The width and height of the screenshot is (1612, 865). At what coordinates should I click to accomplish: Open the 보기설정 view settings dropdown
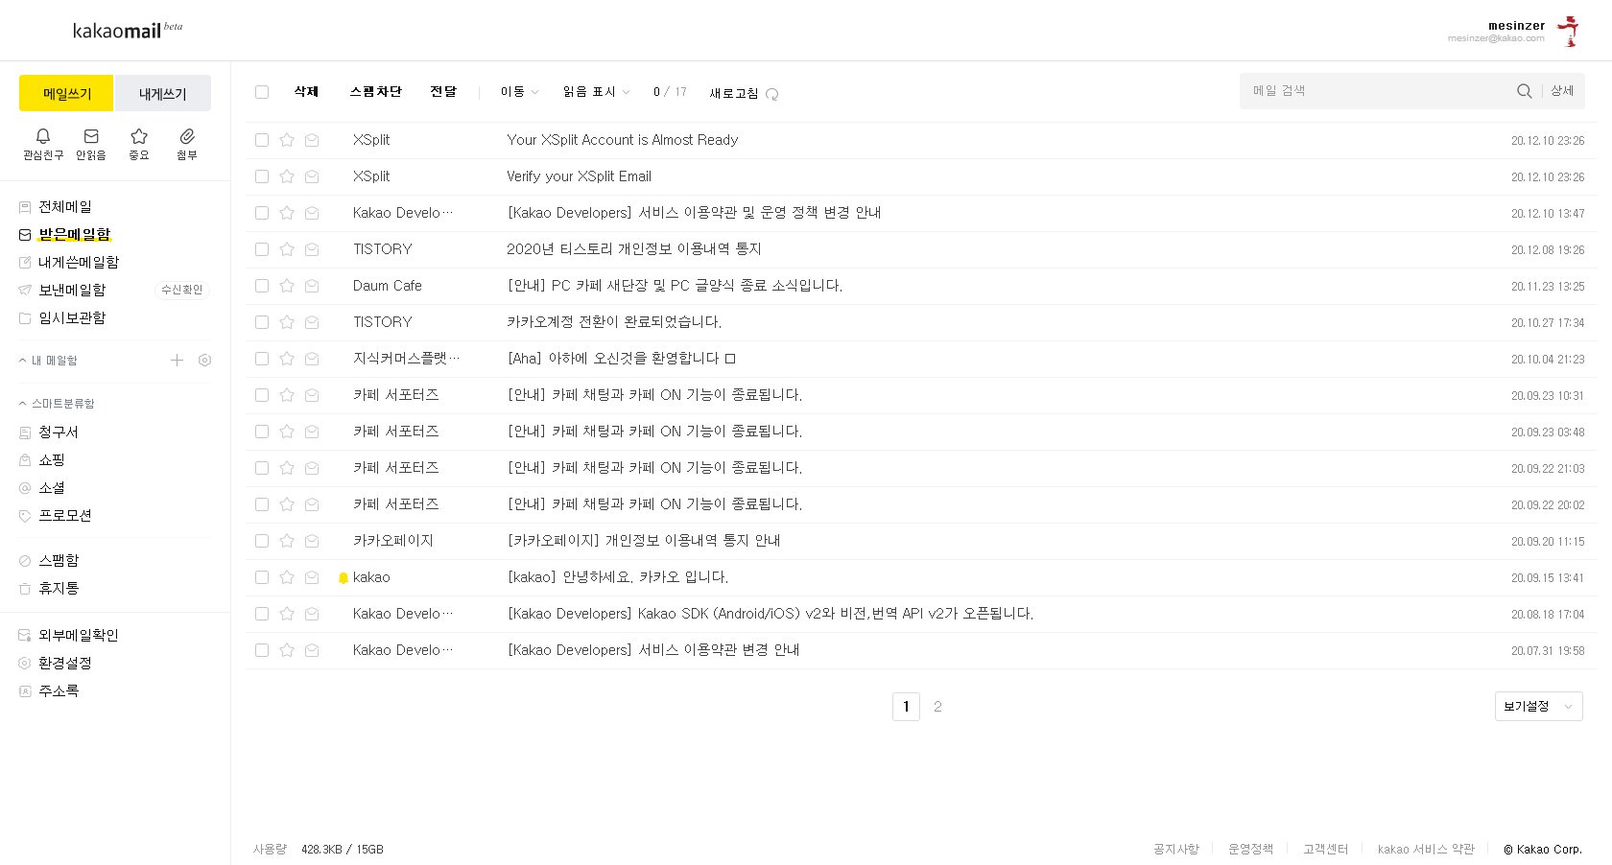tap(1538, 707)
